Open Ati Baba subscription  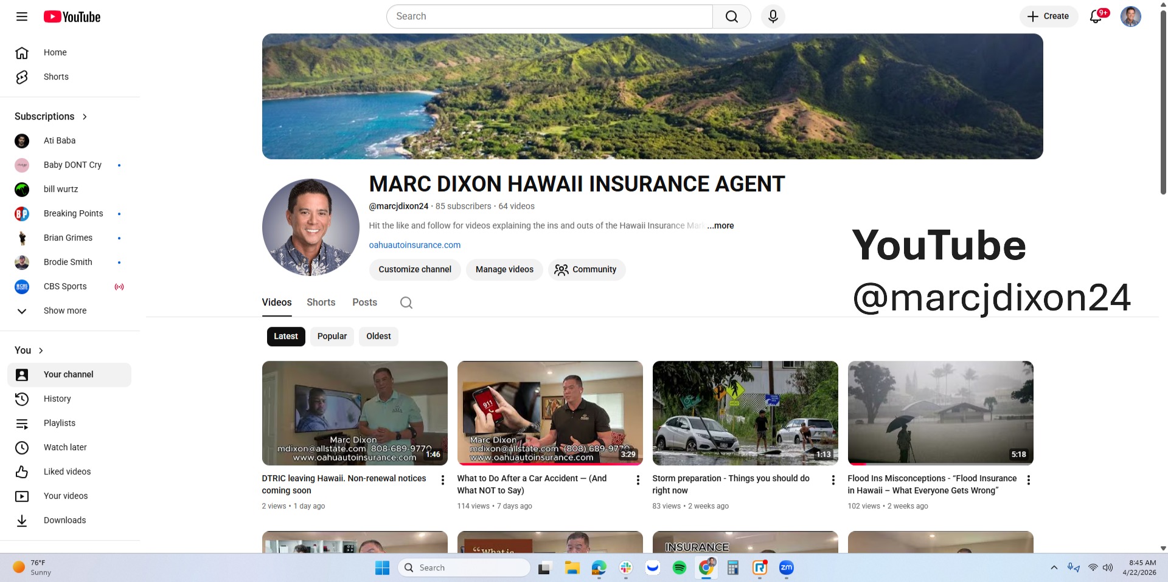pos(70,141)
